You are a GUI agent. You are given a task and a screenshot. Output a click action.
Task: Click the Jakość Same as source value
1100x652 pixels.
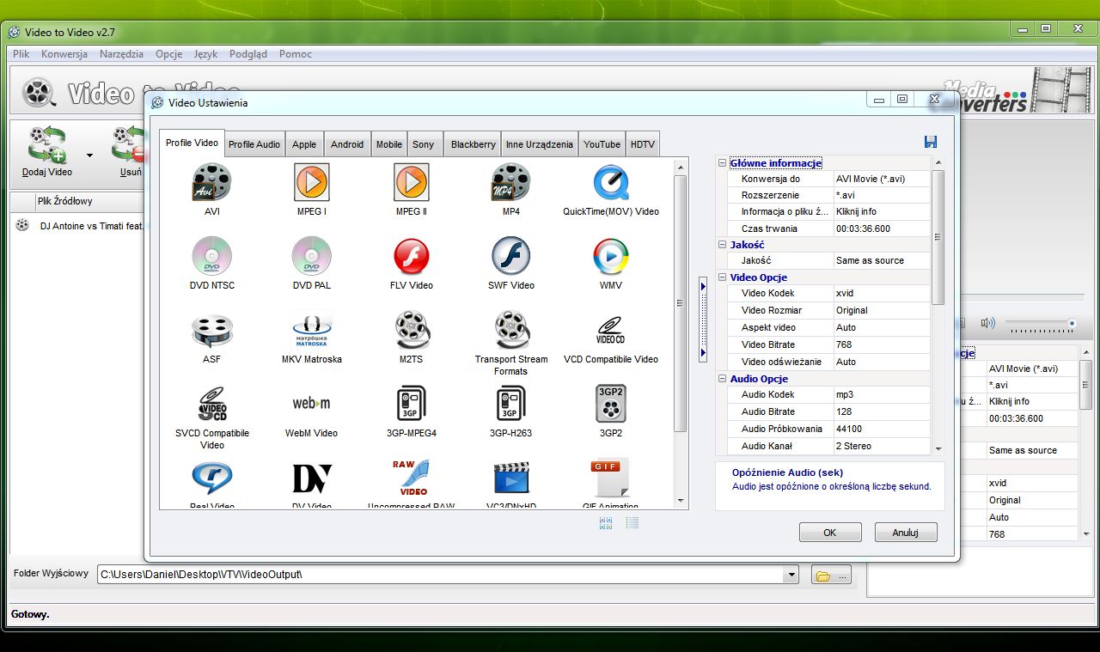(x=881, y=260)
